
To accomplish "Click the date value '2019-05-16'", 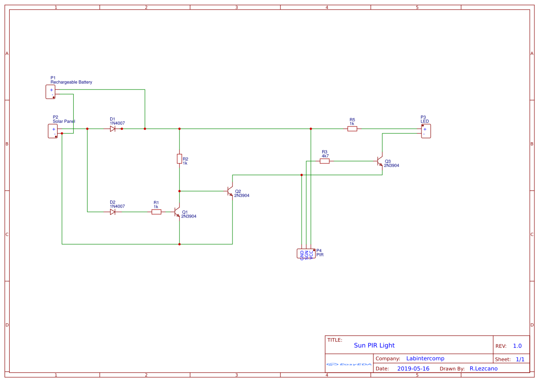I will point(413,369).
